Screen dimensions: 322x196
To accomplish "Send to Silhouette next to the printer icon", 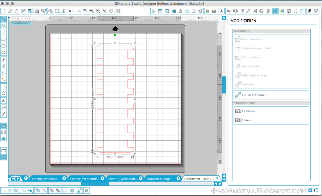I will [43, 11].
